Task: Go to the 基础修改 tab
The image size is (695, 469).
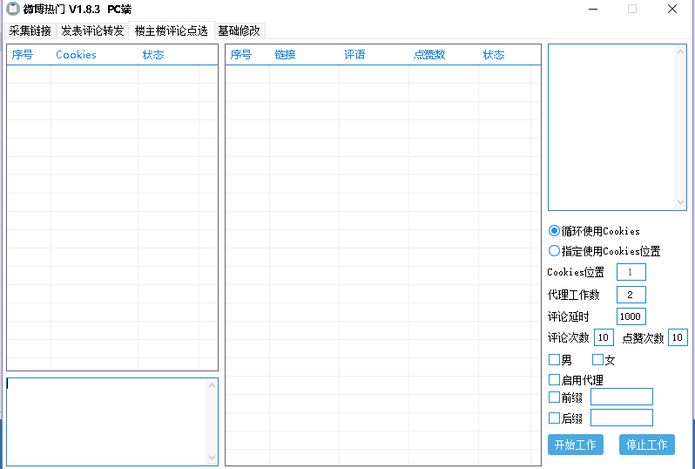Action: pos(239,31)
